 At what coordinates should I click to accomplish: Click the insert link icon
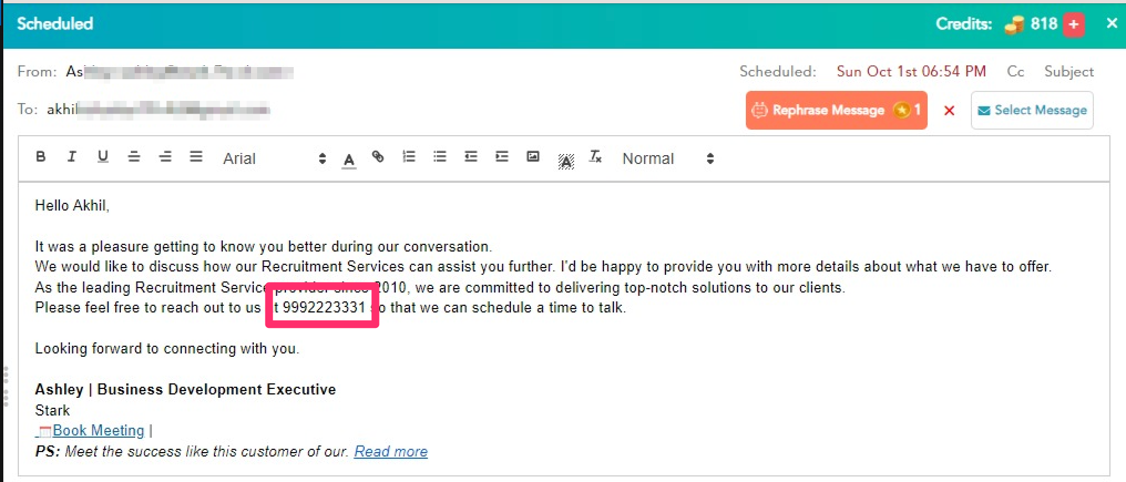coord(378,157)
